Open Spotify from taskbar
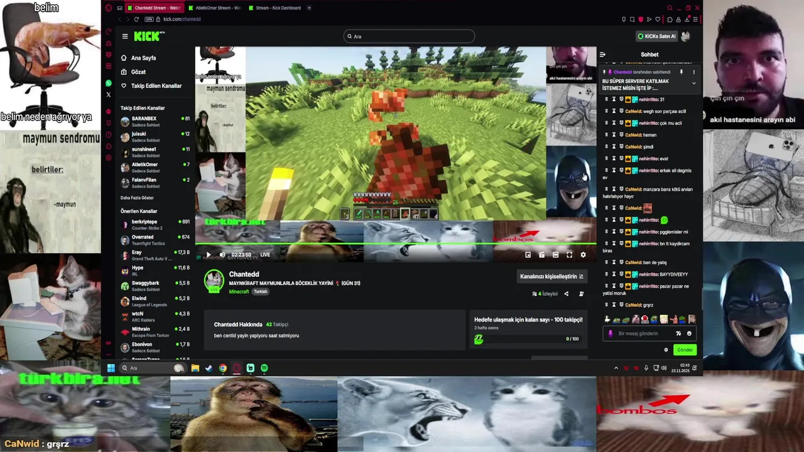 (x=264, y=368)
